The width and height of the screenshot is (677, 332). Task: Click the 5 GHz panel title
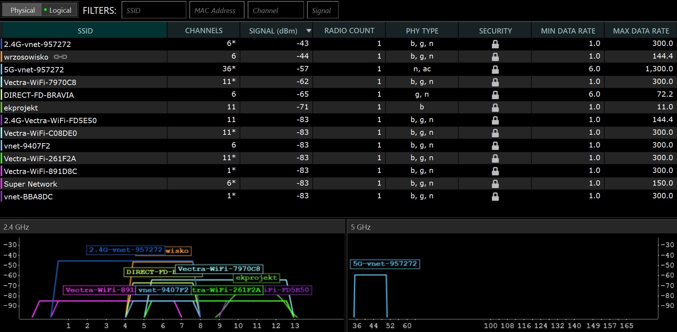pos(361,227)
